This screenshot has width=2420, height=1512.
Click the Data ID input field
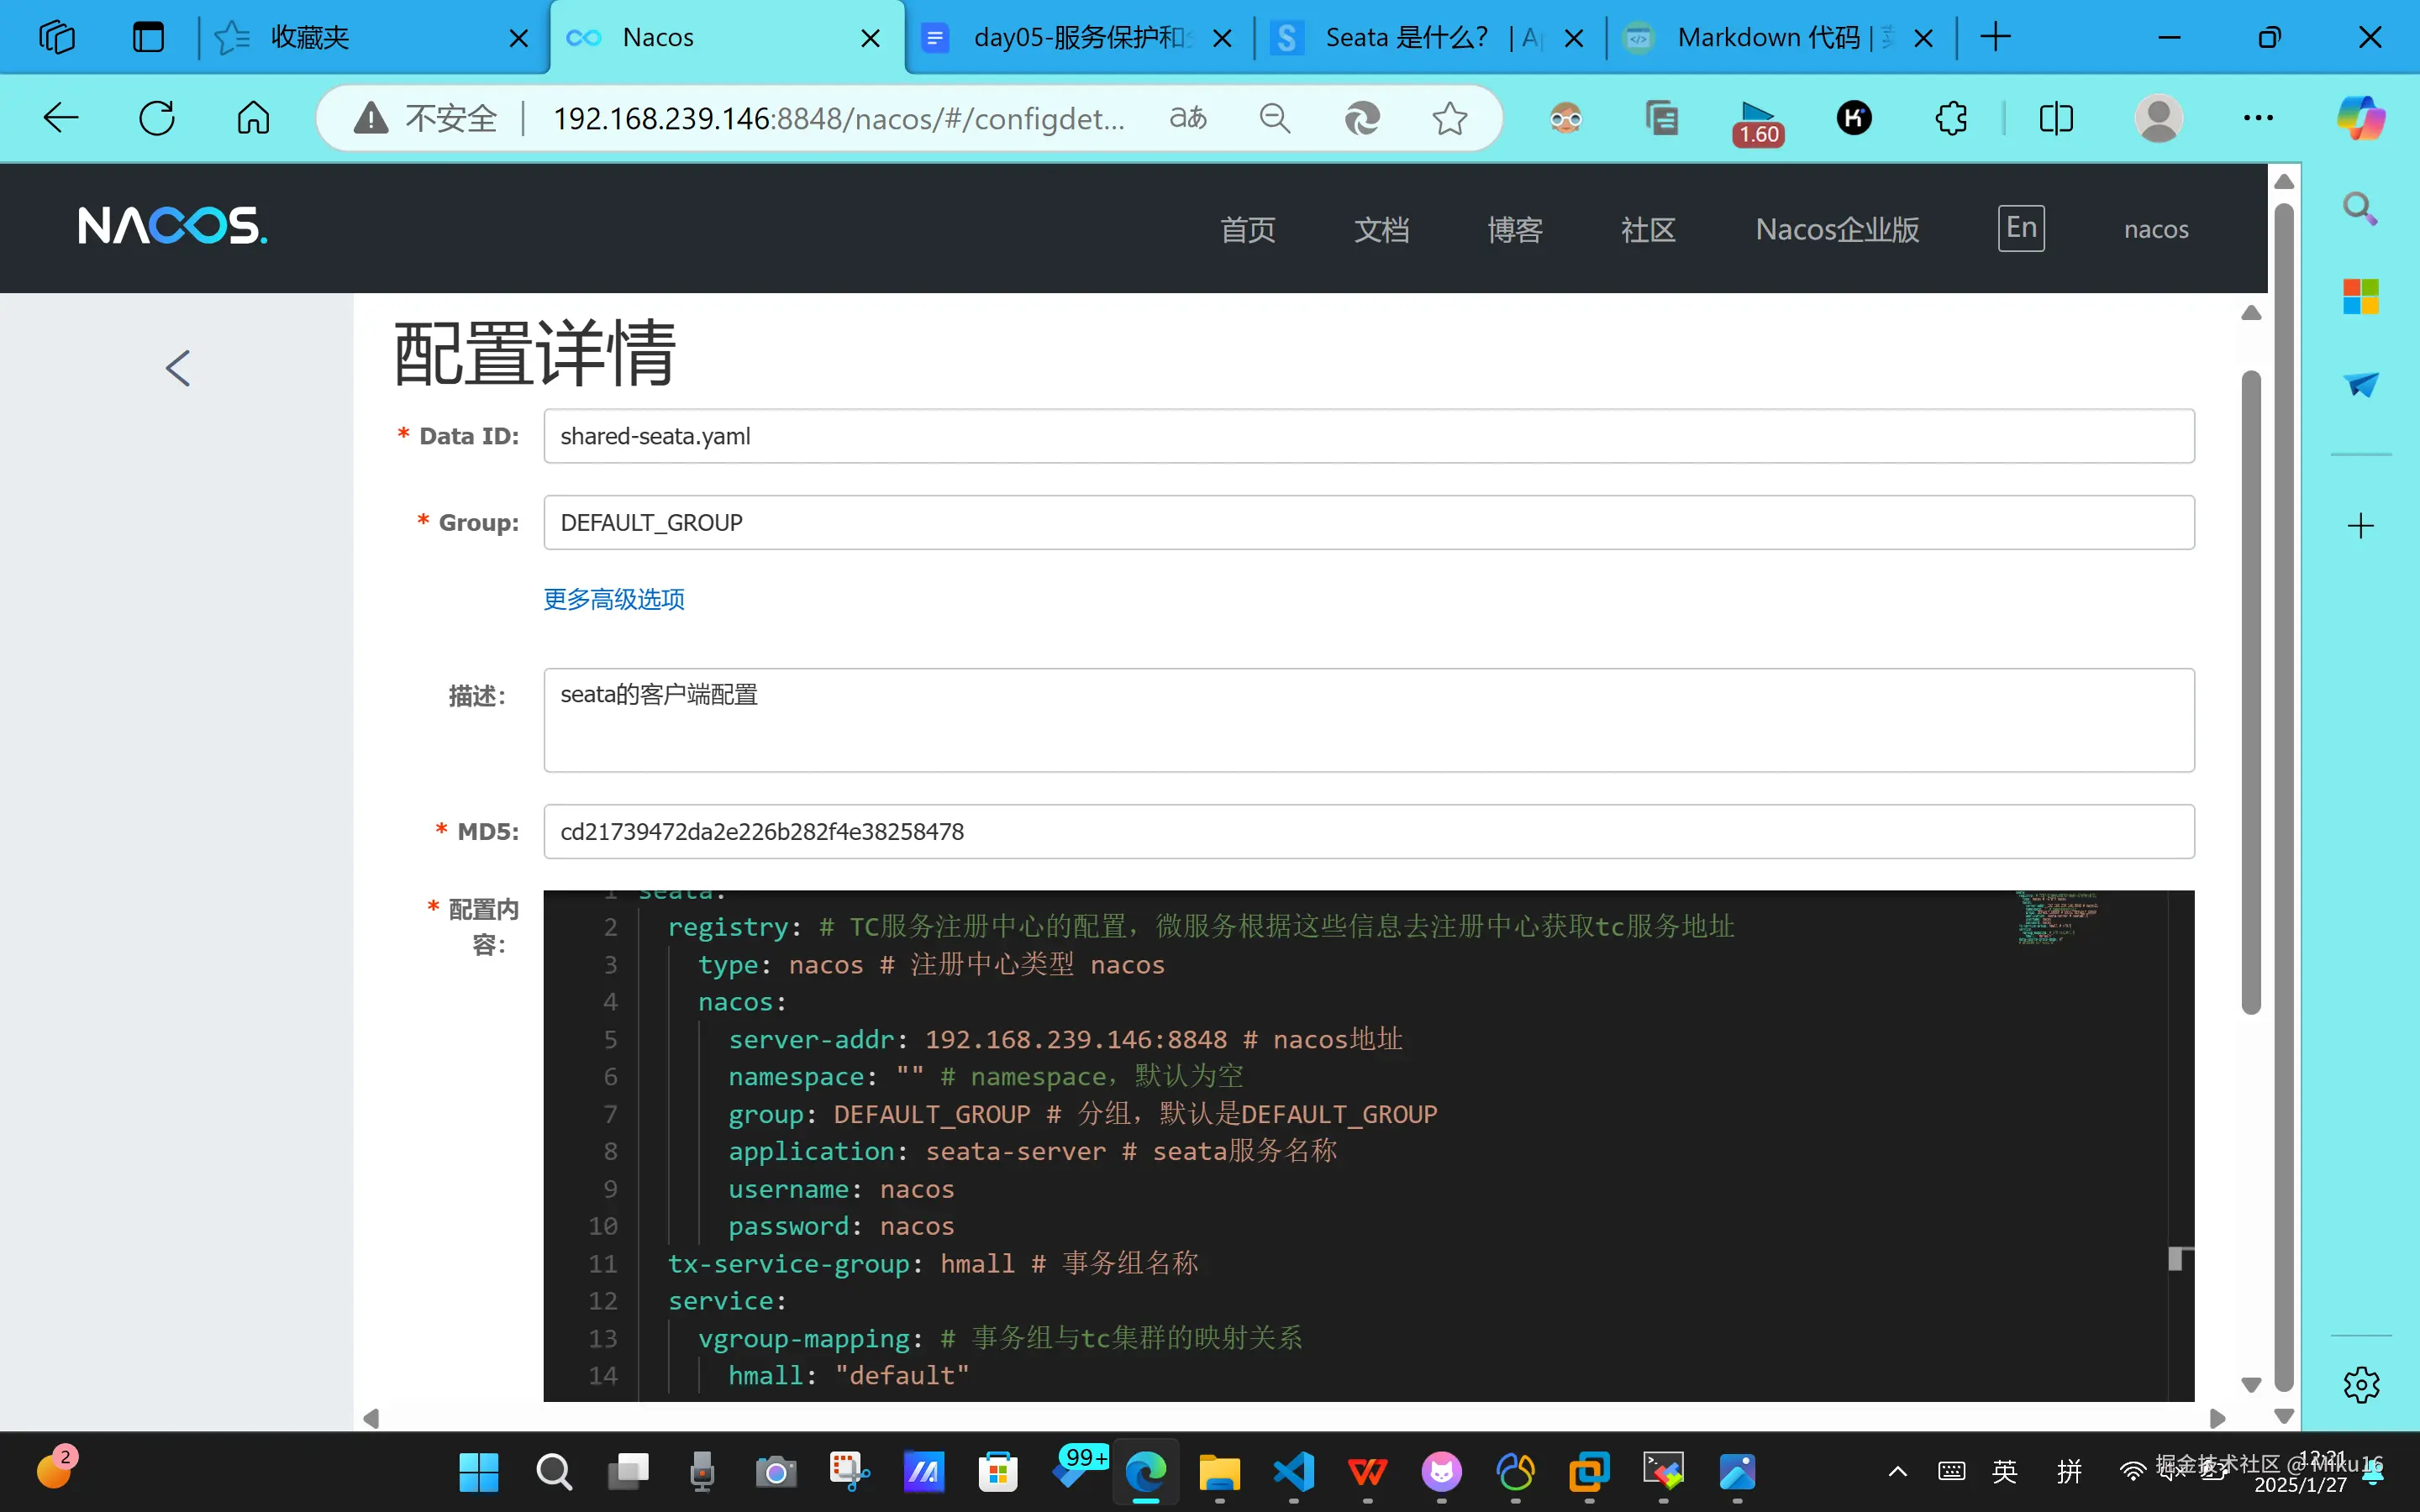coord(1368,436)
